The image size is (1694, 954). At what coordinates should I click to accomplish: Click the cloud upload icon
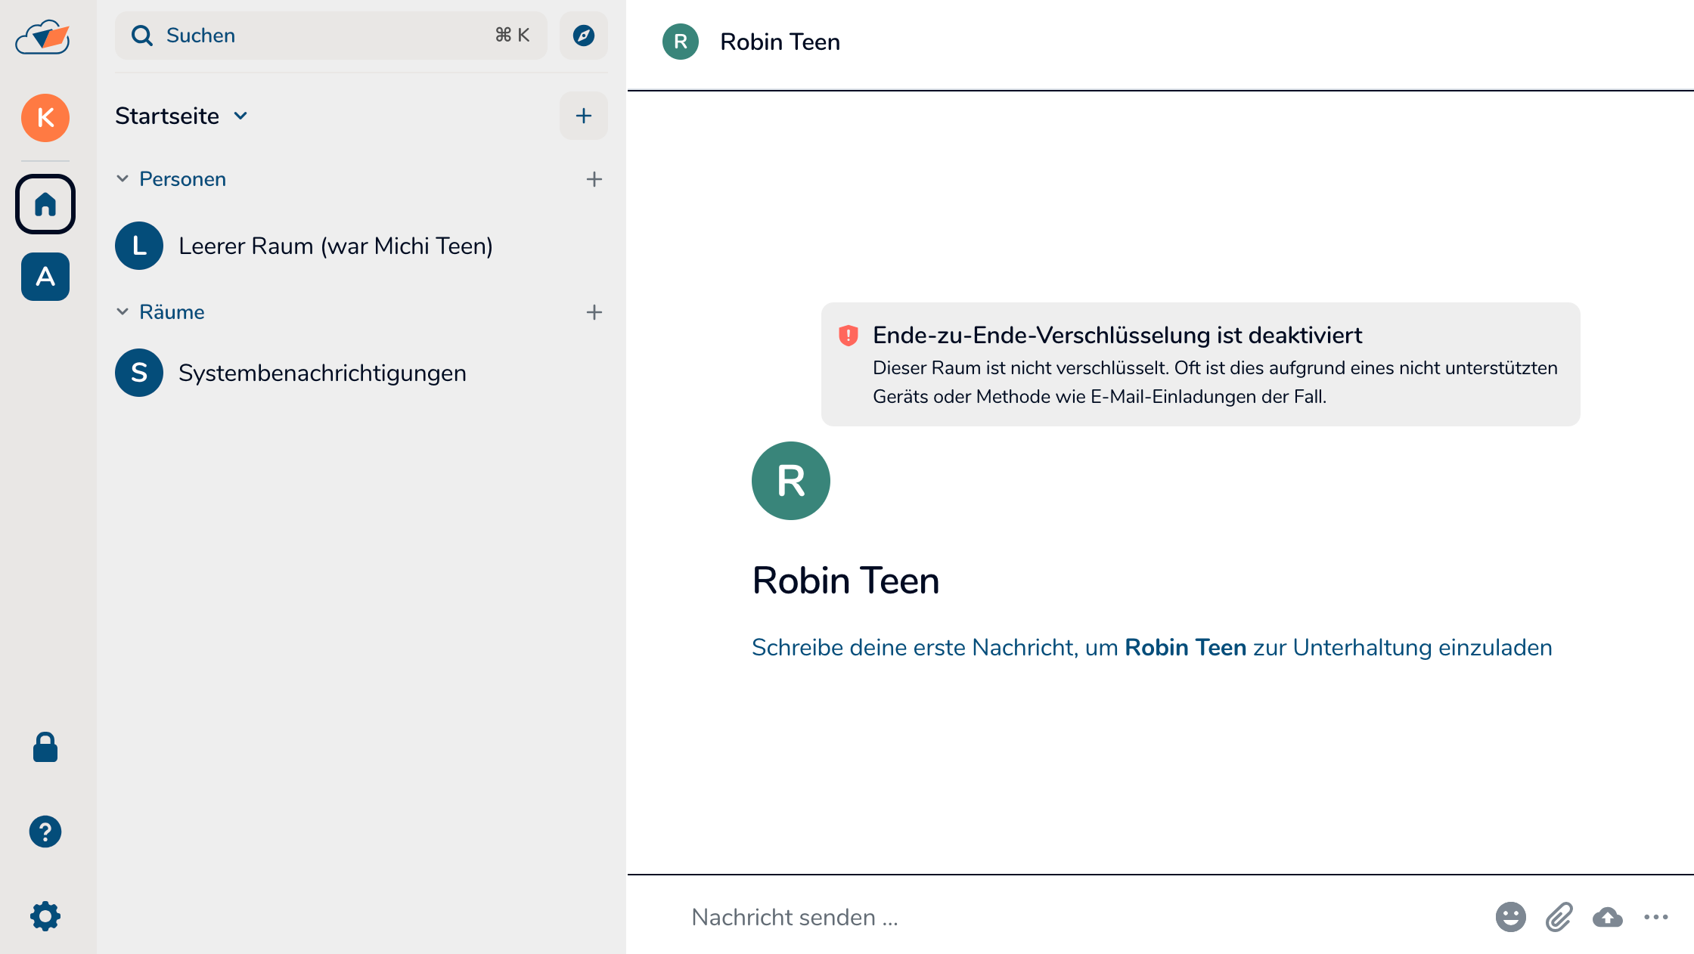[1607, 917]
